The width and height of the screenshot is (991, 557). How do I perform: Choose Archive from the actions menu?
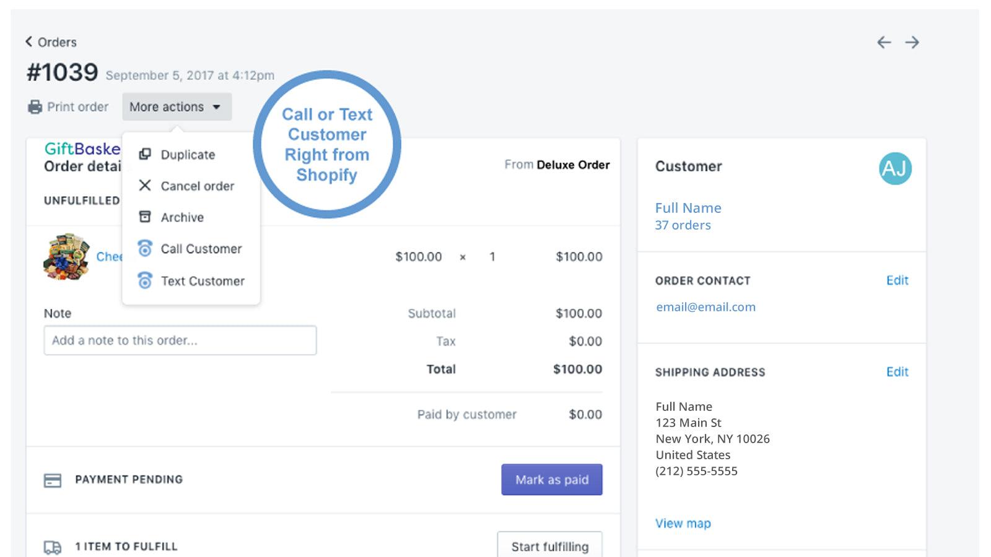pyautogui.click(x=182, y=217)
